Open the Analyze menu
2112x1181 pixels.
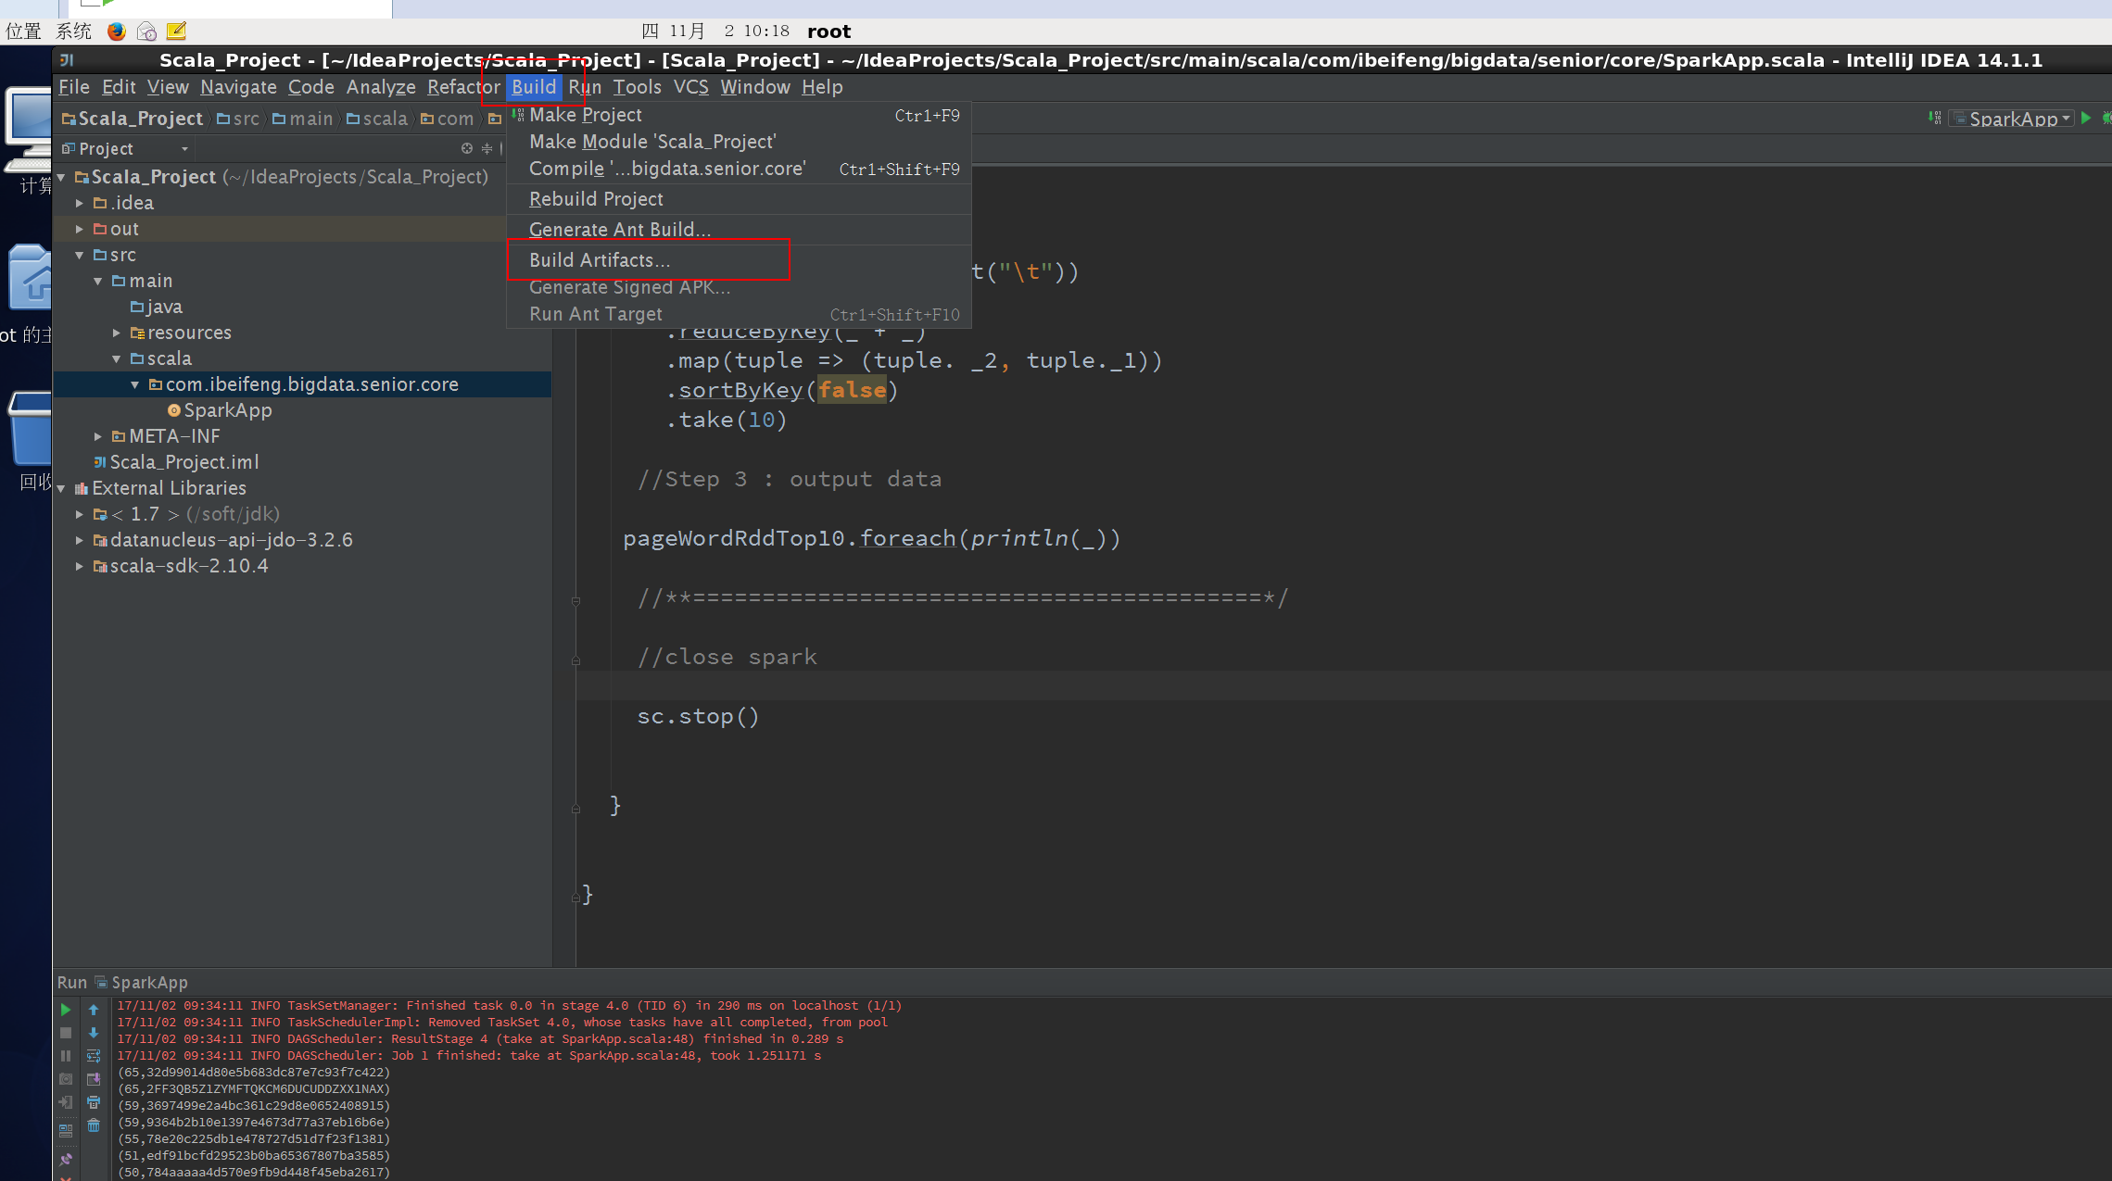(381, 87)
